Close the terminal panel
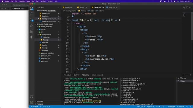 click(x=191, y=75)
